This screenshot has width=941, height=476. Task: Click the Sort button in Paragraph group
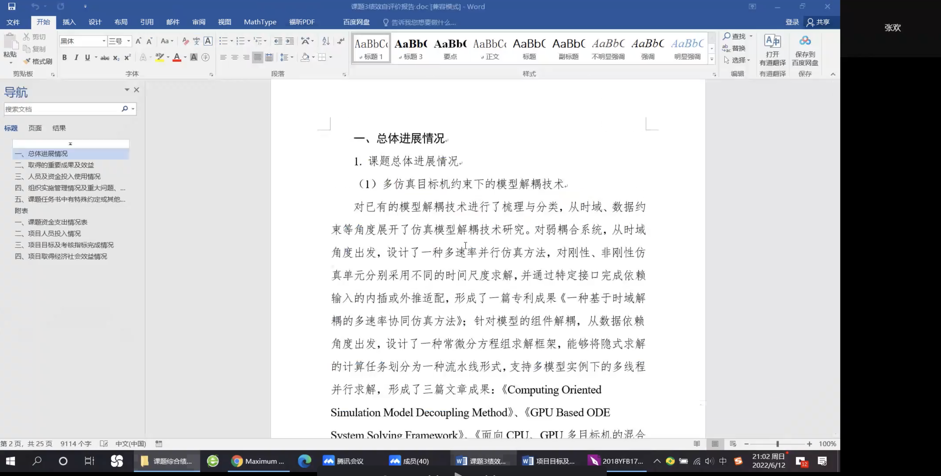coord(326,41)
